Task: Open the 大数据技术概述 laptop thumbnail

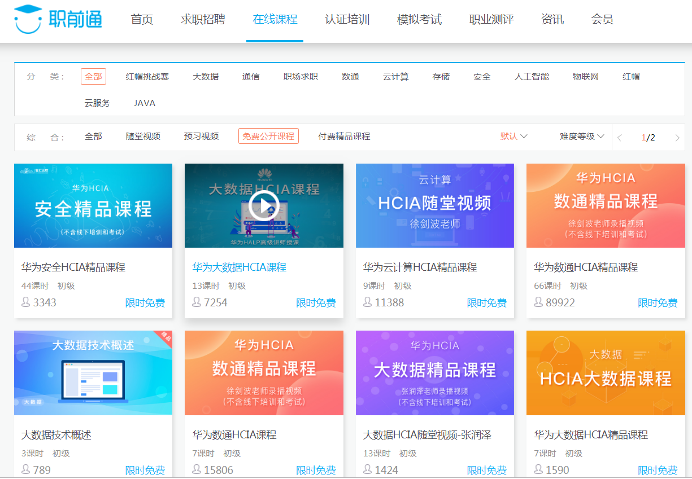Action: click(x=93, y=373)
